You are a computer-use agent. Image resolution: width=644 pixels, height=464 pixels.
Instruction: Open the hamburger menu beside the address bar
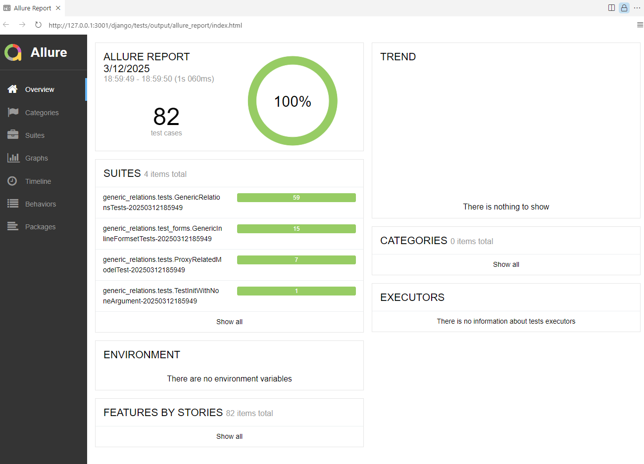coord(640,25)
